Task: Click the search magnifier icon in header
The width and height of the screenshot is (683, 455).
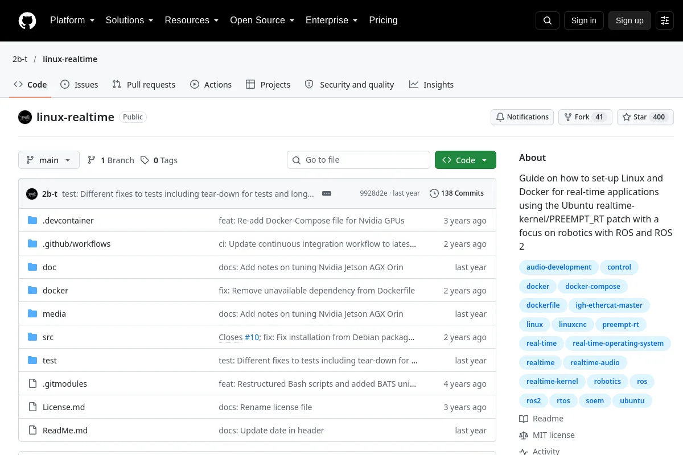Action: click(x=548, y=20)
